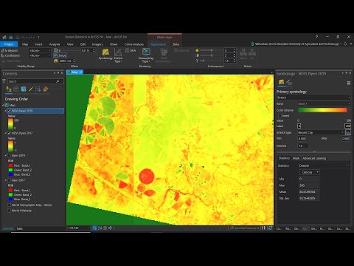Select the primary symbology tab icon in the Symbology pane

[282, 82]
